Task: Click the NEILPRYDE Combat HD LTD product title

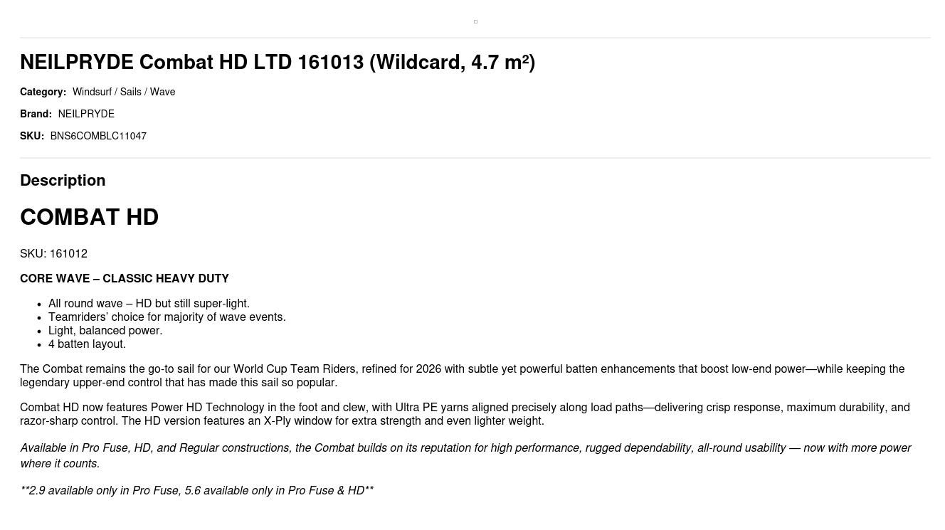Action: (x=277, y=63)
